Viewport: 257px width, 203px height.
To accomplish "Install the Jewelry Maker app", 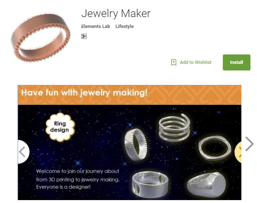I will pyautogui.click(x=236, y=62).
